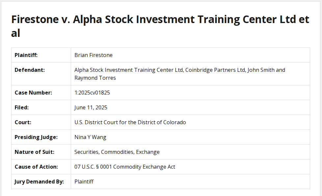322x196 pixels.
Task: Click the Plaintiff: row label
Action: (26, 55)
